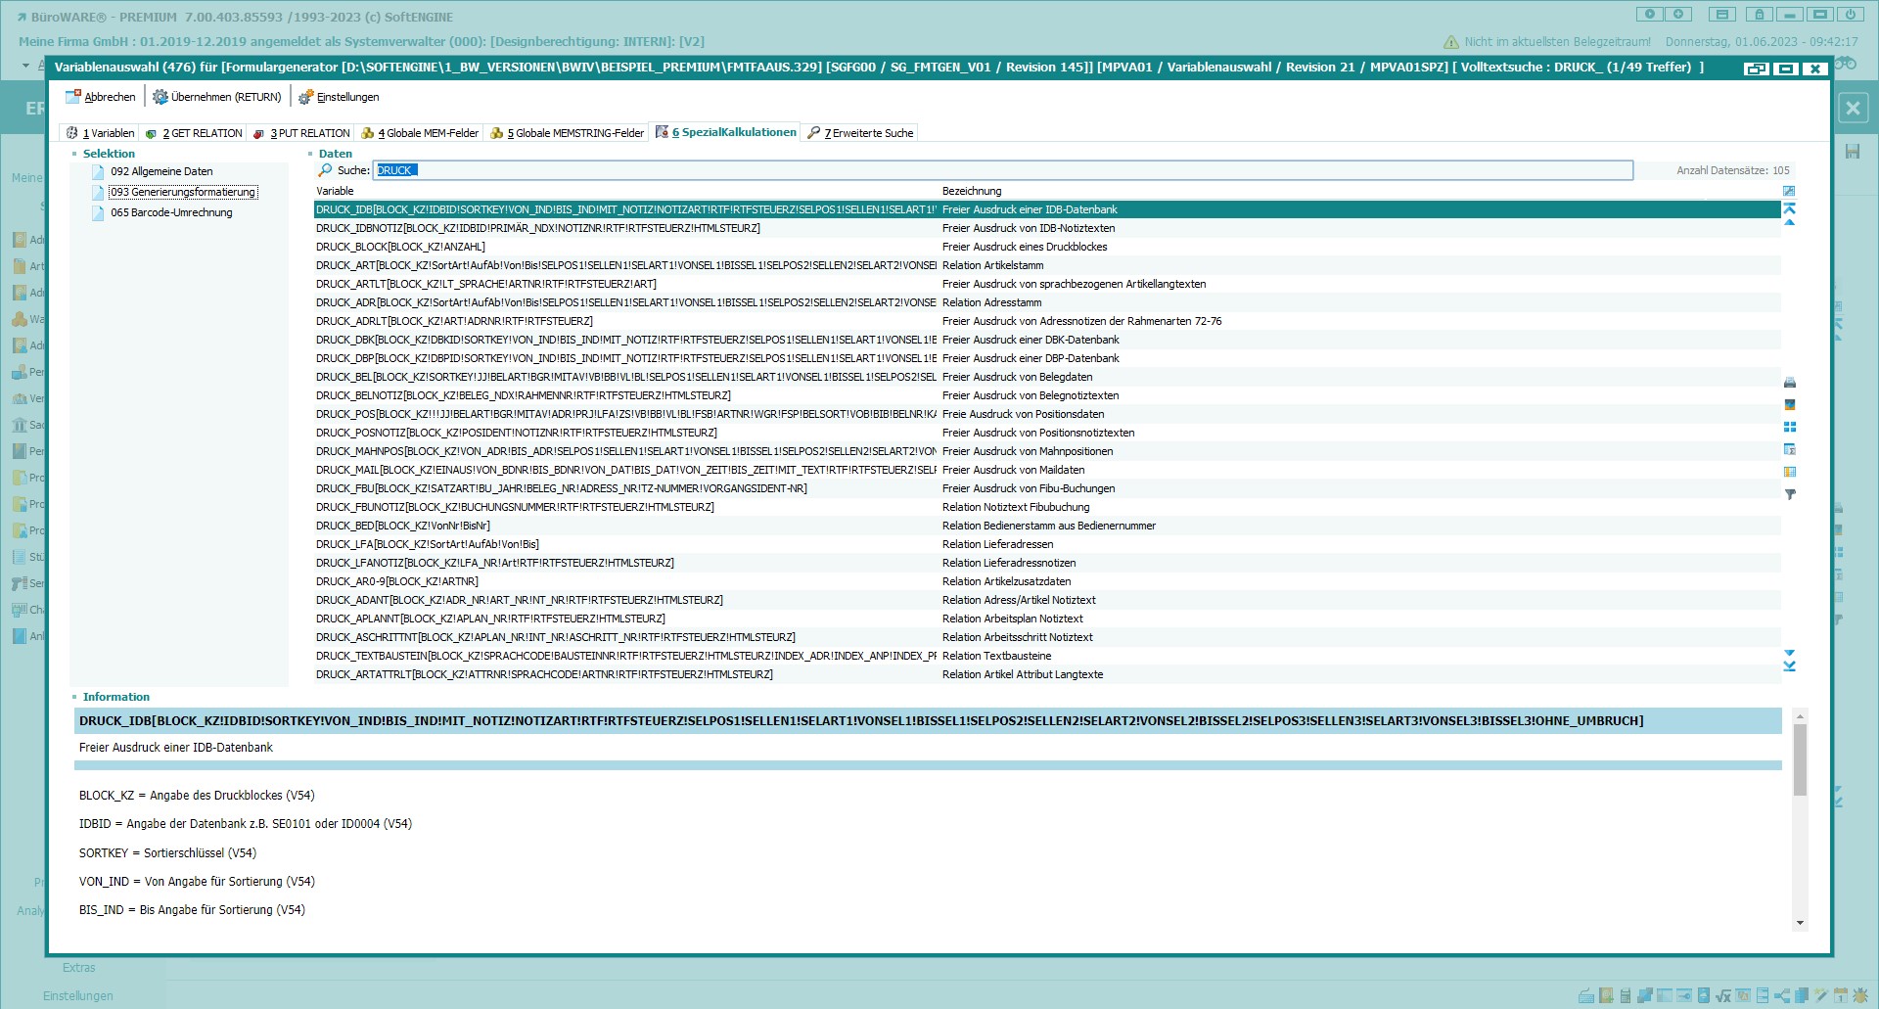Viewport: 1879px width, 1009px height.
Task: Collapse the Selektion section header
Action: point(74,154)
